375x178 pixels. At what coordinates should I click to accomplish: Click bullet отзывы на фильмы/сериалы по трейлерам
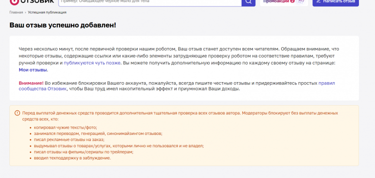point(83,152)
